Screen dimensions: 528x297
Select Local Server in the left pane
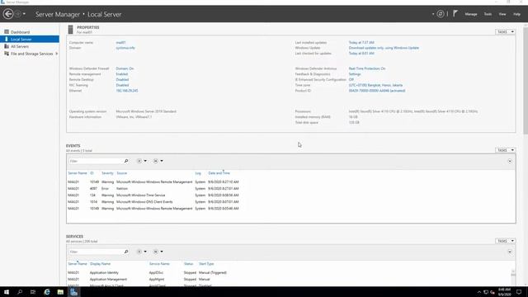click(x=30, y=40)
